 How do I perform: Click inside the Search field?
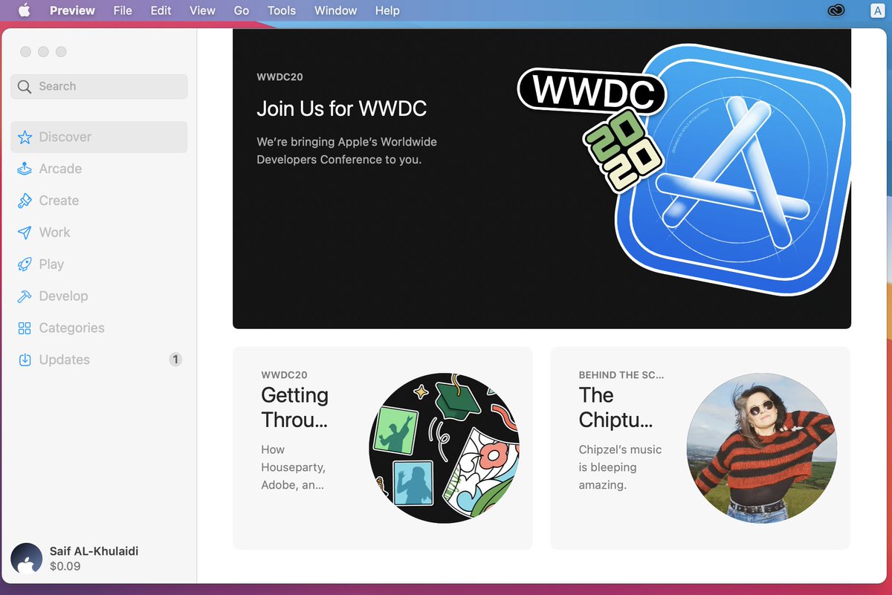point(99,86)
